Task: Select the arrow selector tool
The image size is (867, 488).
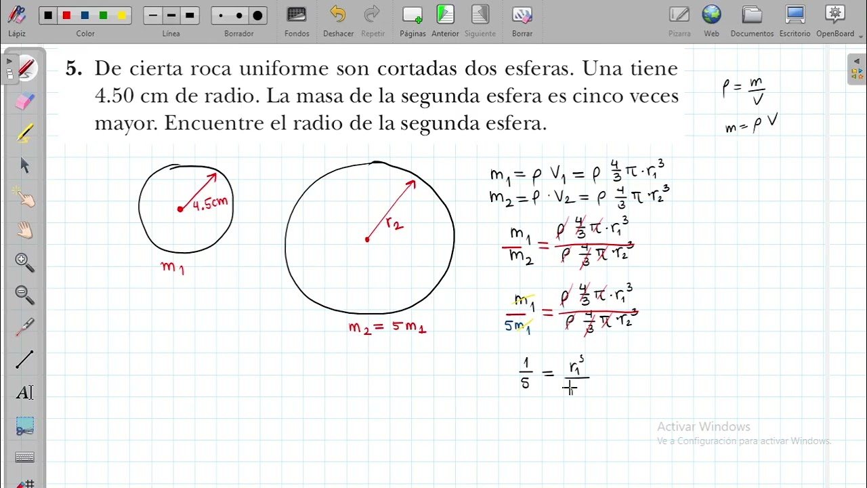Action: (25, 165)
